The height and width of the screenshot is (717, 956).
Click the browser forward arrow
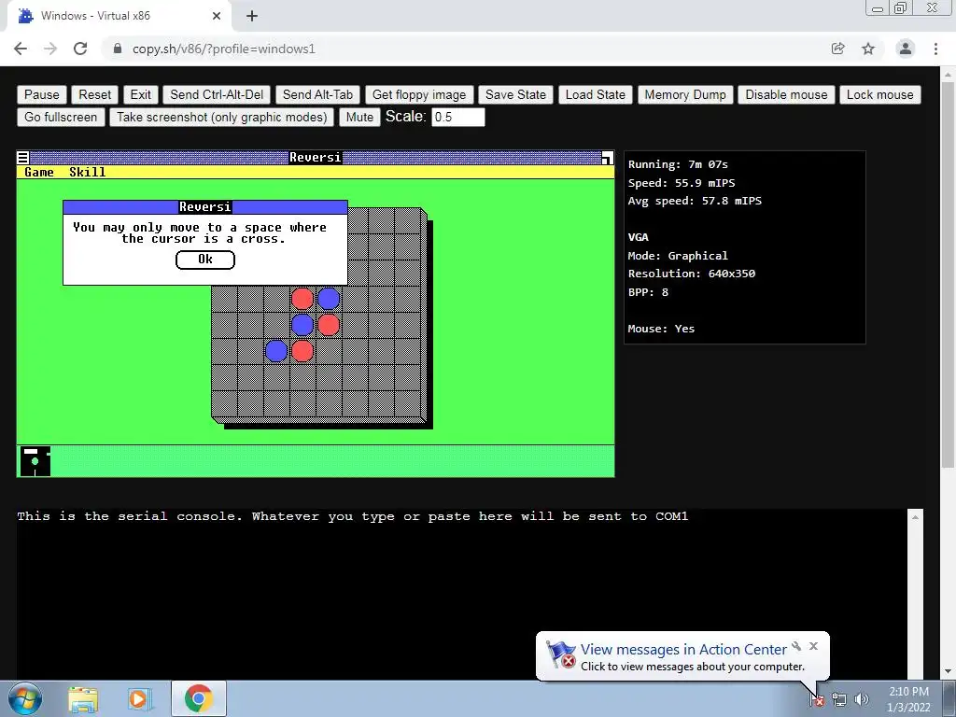tap(50, 49)
